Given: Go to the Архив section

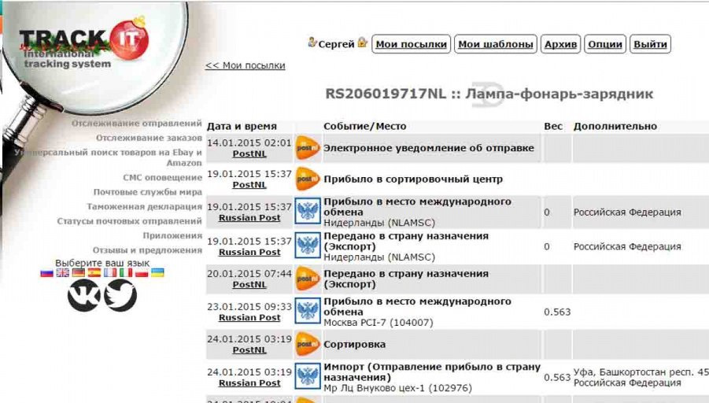Looking at the screenshot, I should (561, 44).
